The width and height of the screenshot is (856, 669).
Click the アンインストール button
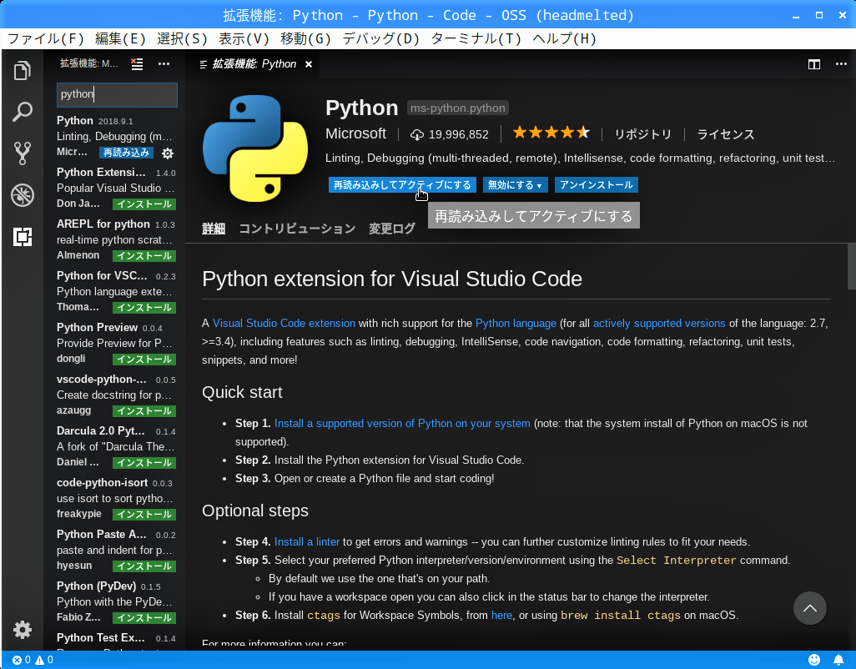(597, 185)
